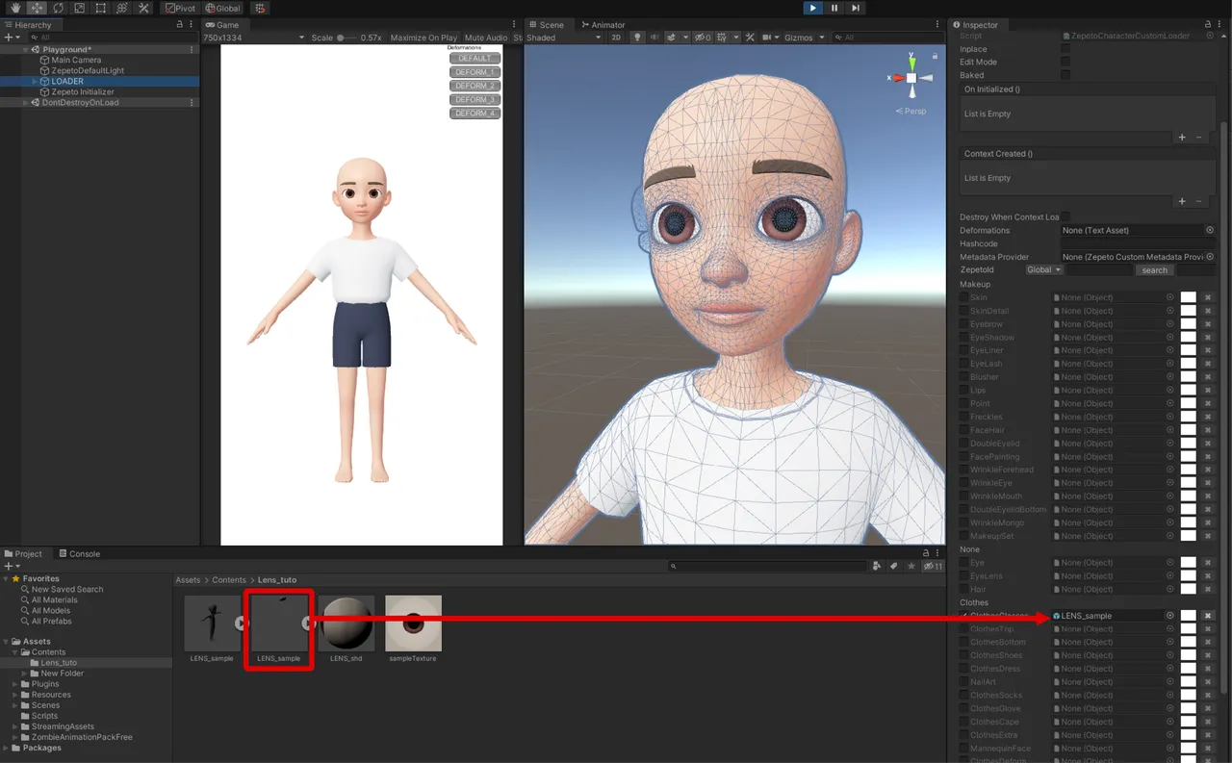Viewport: 1232px width, 763px height.
Task: Enable Edit Mode in the Inspector
Action: pos(1064,61)
